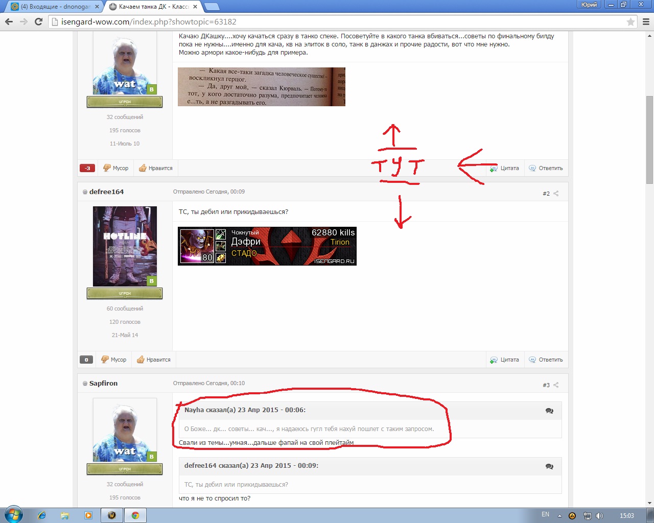Click the book quote signature image

pyautogui.click(x=262, y=87)
